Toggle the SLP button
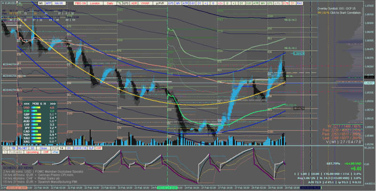This screenshot has width=376, height=191. coord(91,148)
